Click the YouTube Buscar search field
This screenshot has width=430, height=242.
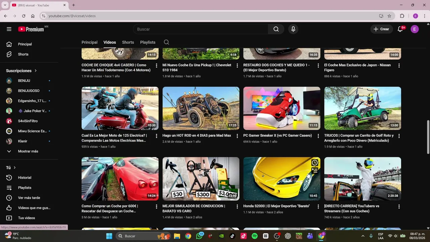click(x=201, y=29)
